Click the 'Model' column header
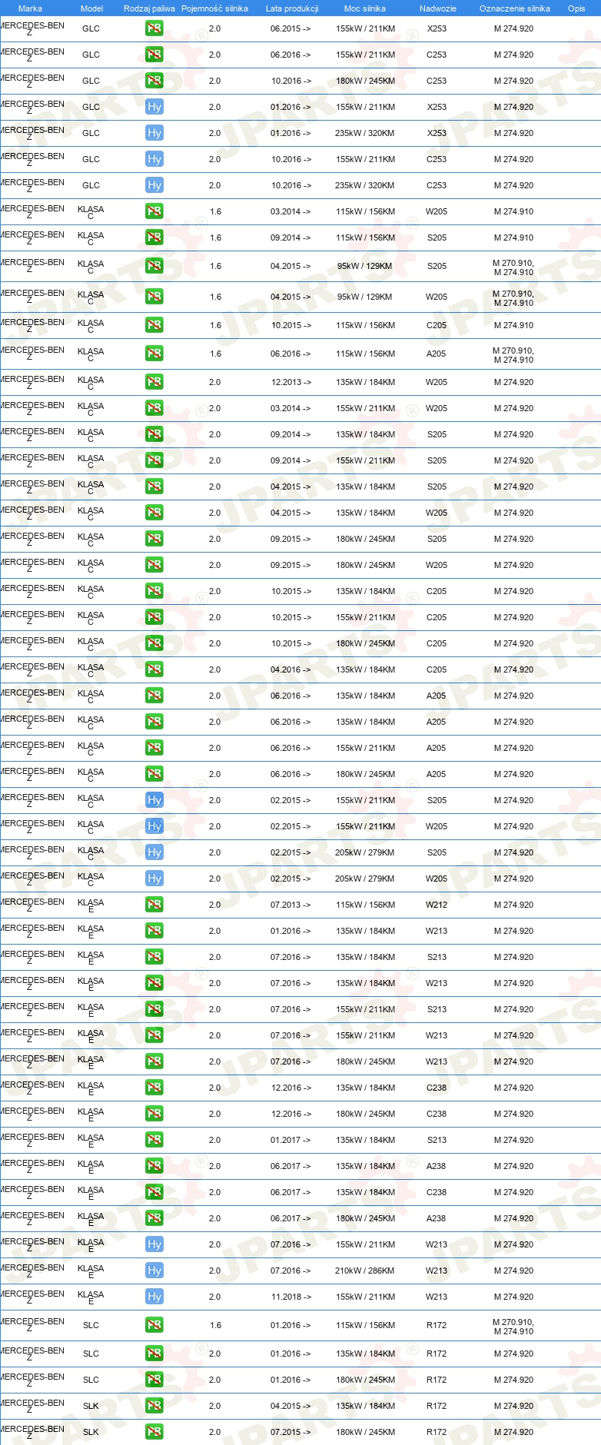 point(91,8)
